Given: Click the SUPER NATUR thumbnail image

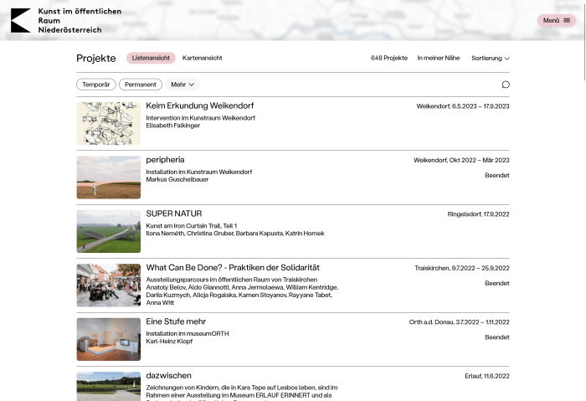Looking at the screenshot, I should coord(108,231).
